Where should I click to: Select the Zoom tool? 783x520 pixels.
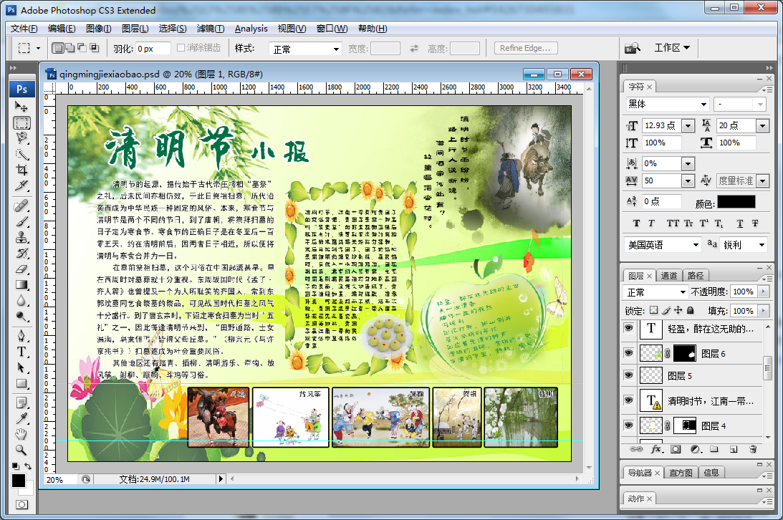click(x=21, y=450)
